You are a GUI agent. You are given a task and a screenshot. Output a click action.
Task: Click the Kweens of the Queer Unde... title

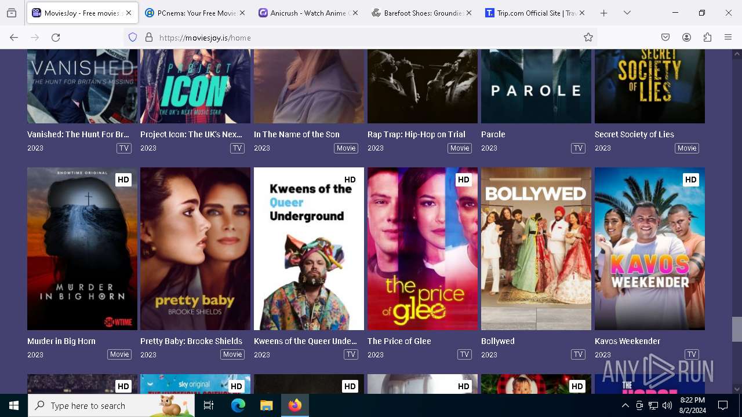click(305, 341)
